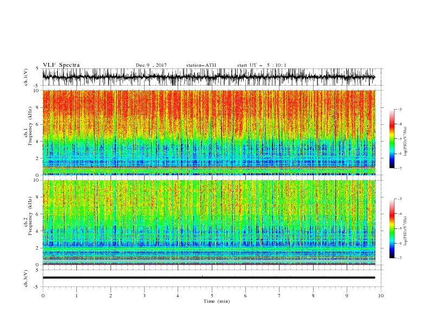The width and height of the screenshot is (429, 332).
Task: Click the "9" tick on the time axis
Action: [347, 296]
